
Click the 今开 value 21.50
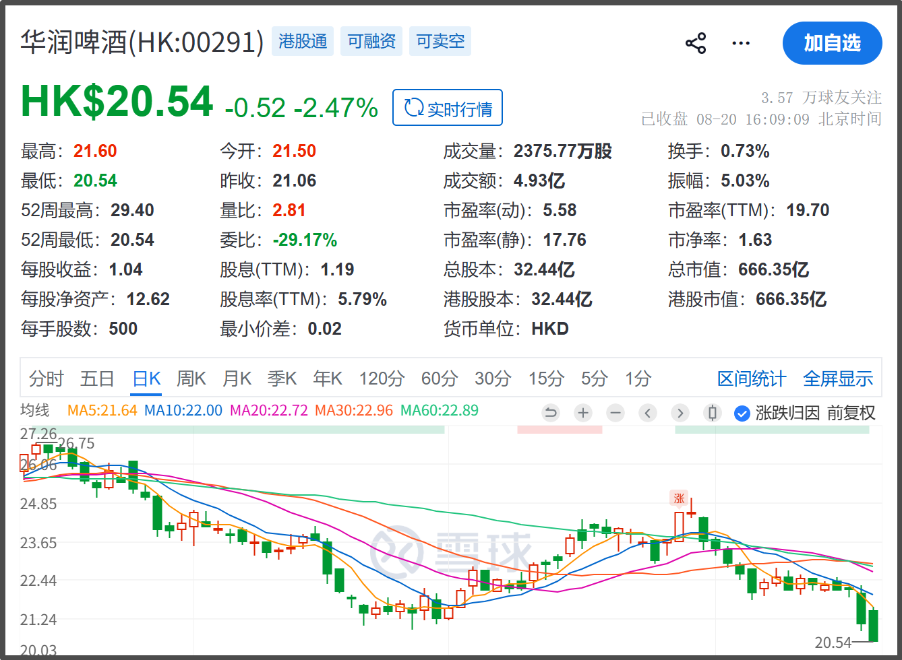point(295,151)
